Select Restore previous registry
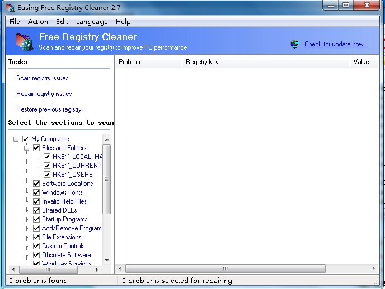Image resolution: width=385 pixels, height=289 pixels. point(49,109)
